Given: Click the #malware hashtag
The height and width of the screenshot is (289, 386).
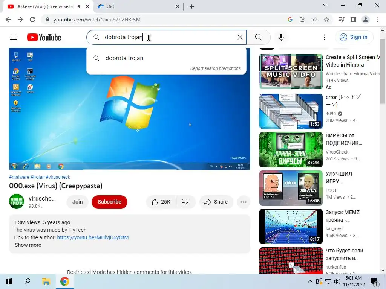Looking at the screenshot, I should click(19, 177).
